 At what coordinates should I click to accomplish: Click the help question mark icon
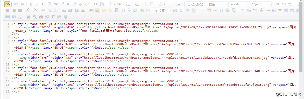47,17
